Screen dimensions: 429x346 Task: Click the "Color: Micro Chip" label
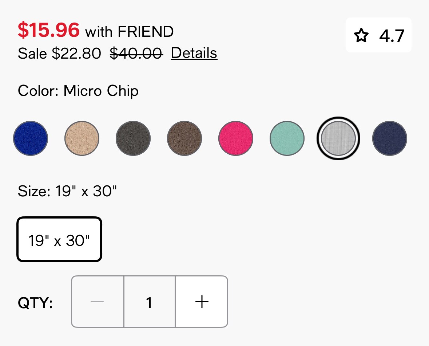[x=78, y=91]
